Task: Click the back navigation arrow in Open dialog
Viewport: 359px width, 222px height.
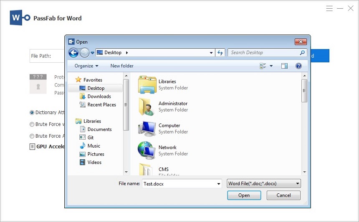Action: click(x=73, y=53)
